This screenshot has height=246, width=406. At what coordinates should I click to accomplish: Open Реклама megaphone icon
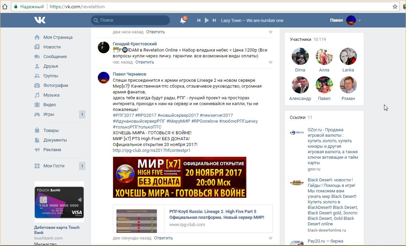pyautogui.click(x=37, y=149)
